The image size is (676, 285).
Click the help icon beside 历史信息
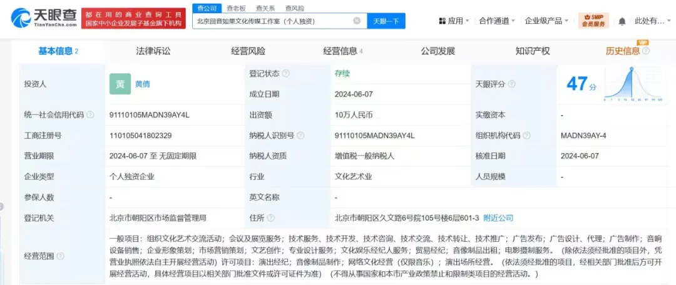point(646,51)
